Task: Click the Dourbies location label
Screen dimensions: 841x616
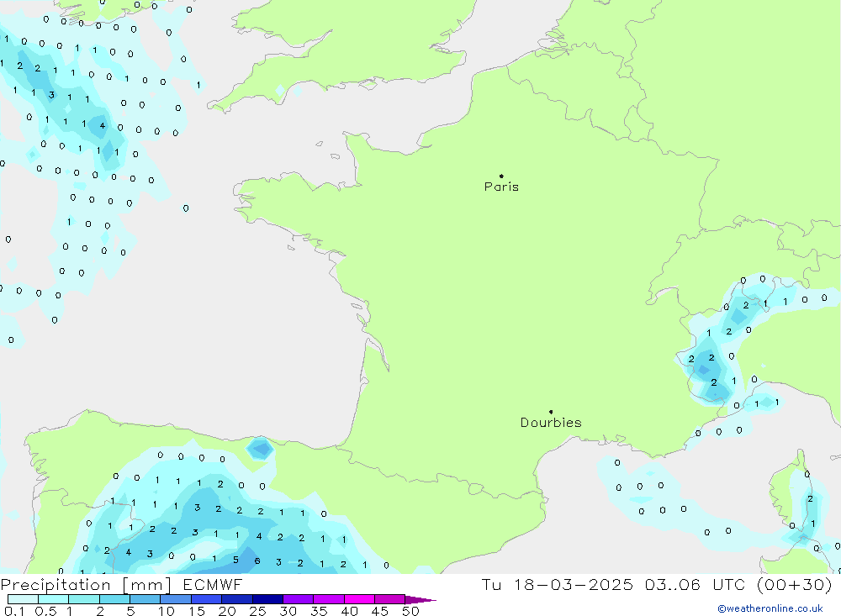Action: tap(551, 423)
